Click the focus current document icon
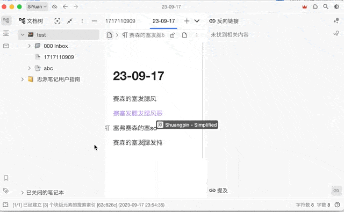 (x=58, y=21)
